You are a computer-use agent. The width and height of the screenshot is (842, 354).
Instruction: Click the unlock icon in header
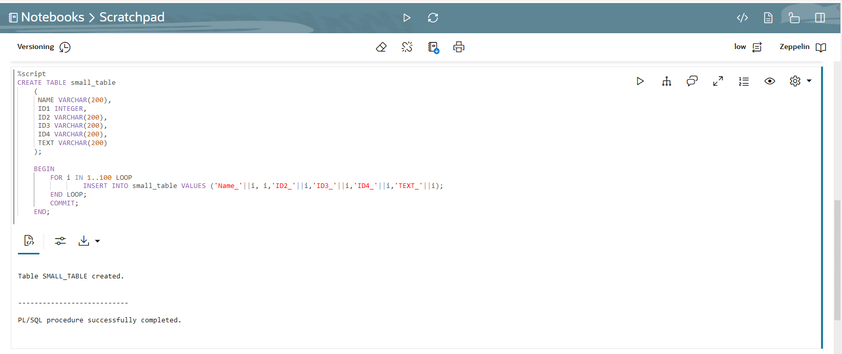pyautogui.click(x=794, y=18)
